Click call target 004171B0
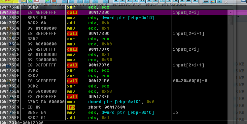 [x=99, y=81]
